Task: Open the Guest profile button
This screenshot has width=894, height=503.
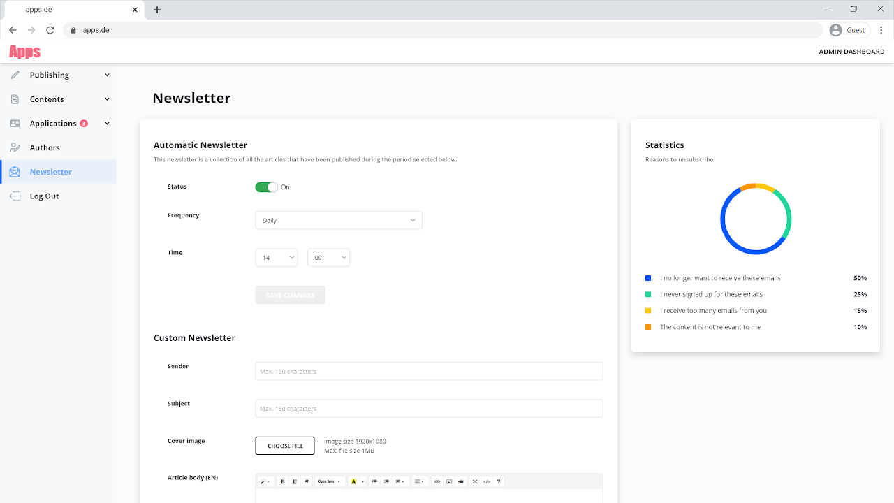Action: 848,30
